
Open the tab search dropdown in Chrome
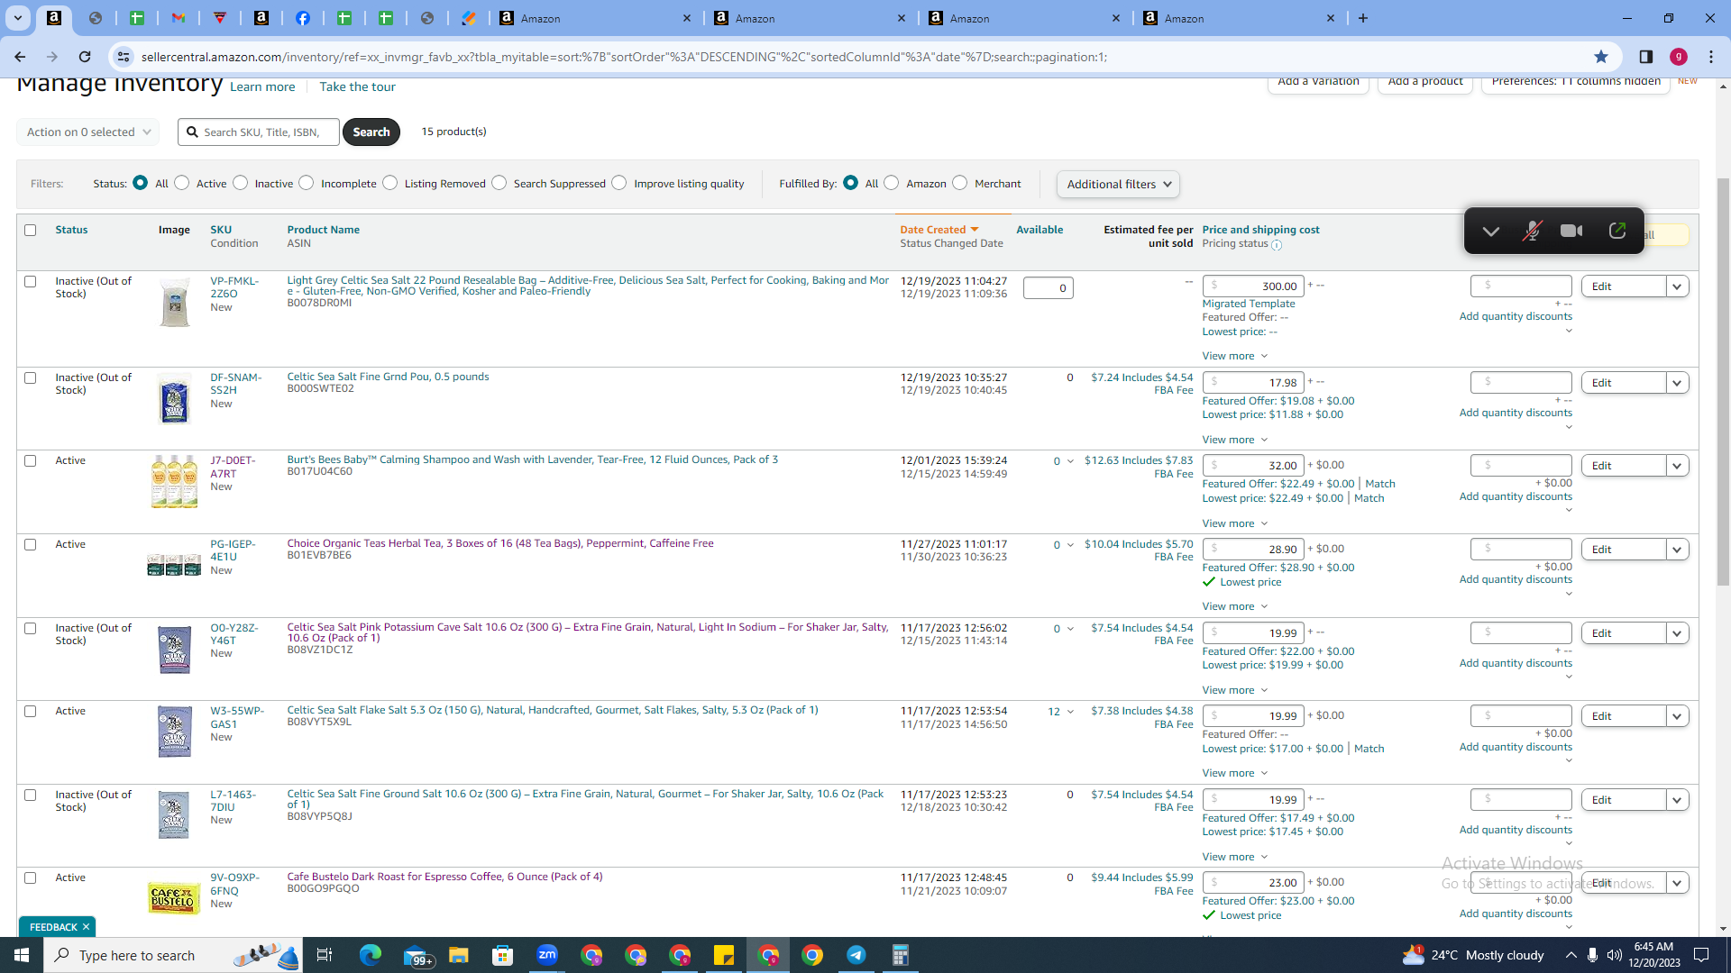click(17, 18)
